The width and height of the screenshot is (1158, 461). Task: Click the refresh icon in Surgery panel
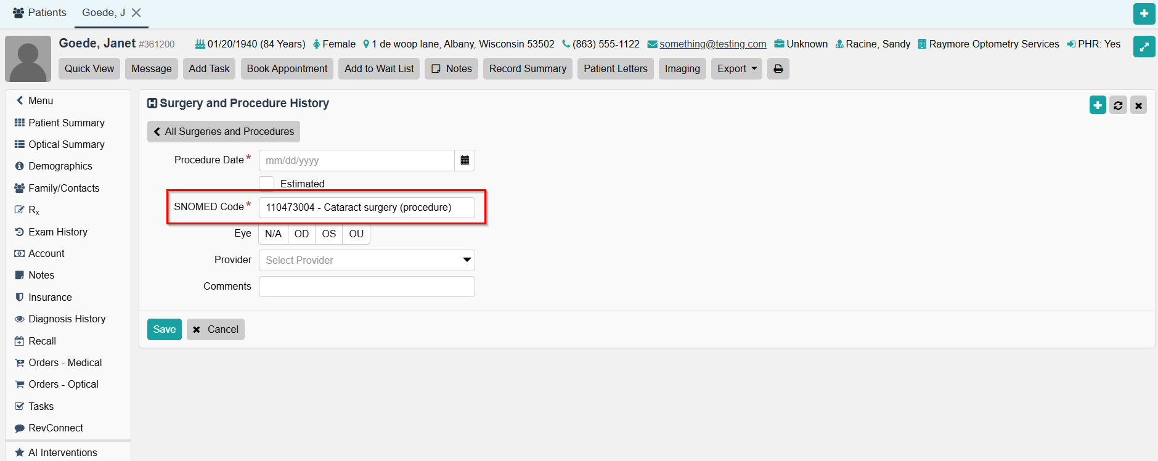[x=1118, y=105]
